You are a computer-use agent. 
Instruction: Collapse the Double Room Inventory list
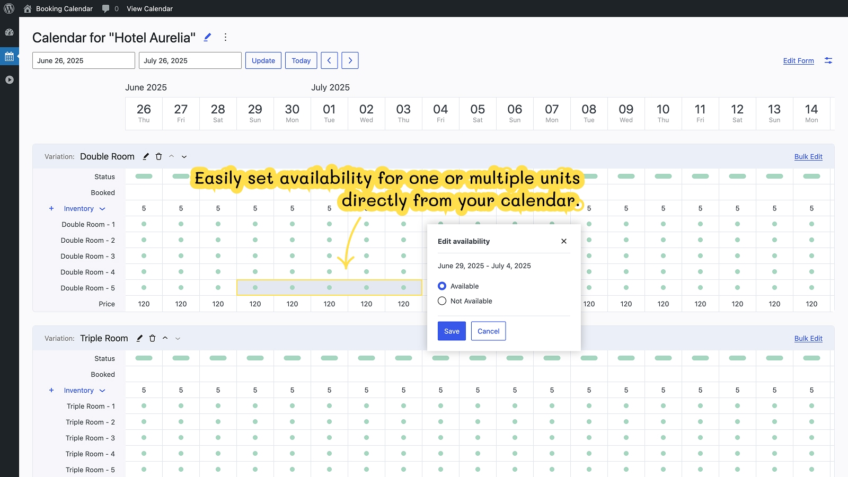(102, 209)
